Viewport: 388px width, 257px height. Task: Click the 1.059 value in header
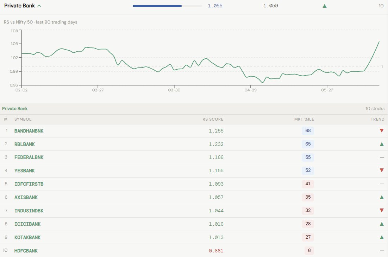271,6
